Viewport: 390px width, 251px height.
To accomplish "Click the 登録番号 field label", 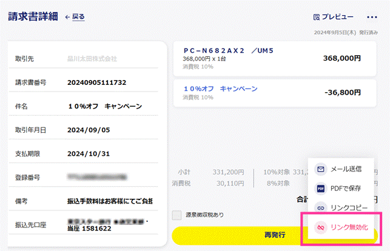I will [x=28, y=178].
